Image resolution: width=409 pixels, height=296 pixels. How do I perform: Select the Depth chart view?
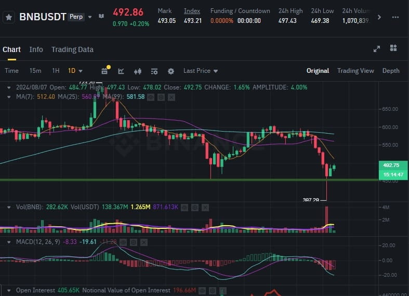pyautogui.click(x=391, y=71)
